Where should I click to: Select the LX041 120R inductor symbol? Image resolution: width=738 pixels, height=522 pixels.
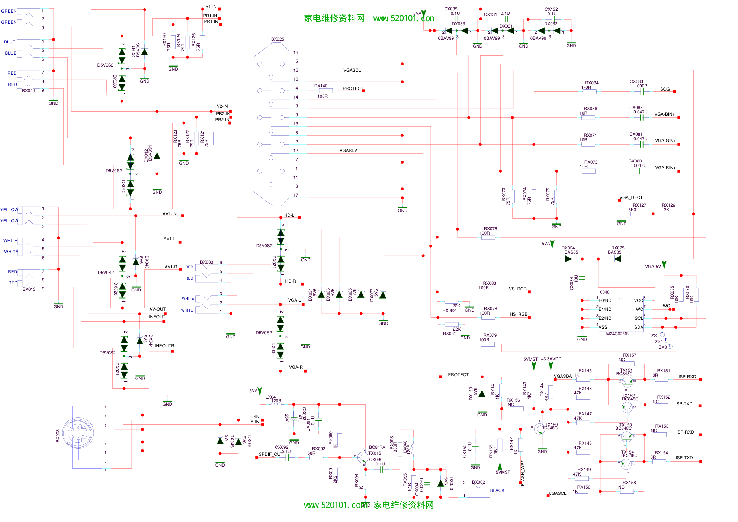click(276, 404)
